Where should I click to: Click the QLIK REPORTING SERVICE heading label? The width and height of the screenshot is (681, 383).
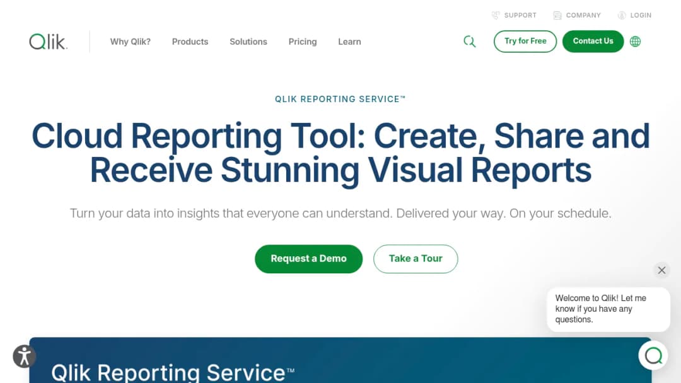(340, 99)
